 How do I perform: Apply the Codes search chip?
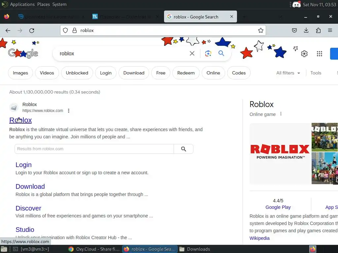pyautogui.click(x=239, y=73)
